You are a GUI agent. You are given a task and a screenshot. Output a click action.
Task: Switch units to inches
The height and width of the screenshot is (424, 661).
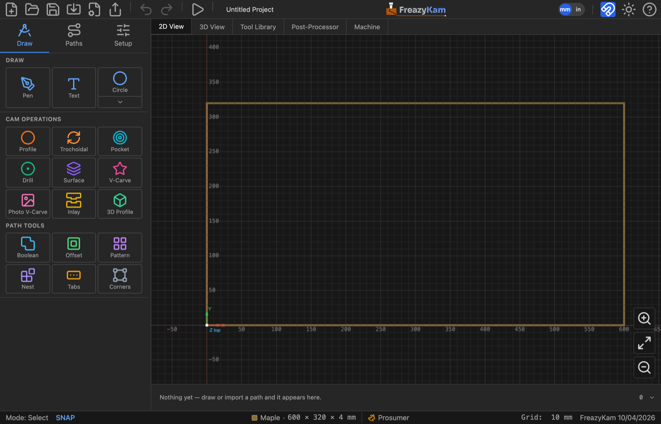(x=578, y=9)
